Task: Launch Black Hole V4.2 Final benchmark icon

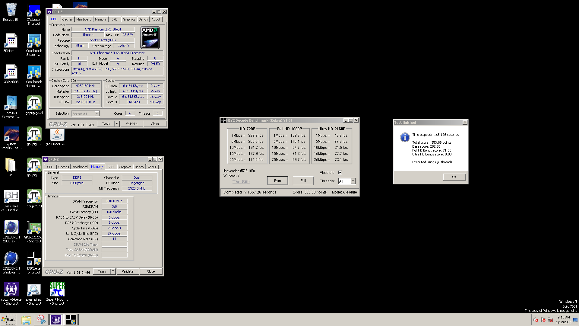Action: pos(11,200)
